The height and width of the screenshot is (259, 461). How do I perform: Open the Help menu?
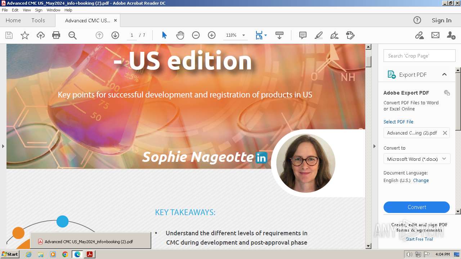pyautogui.click(x=68, y=10)
